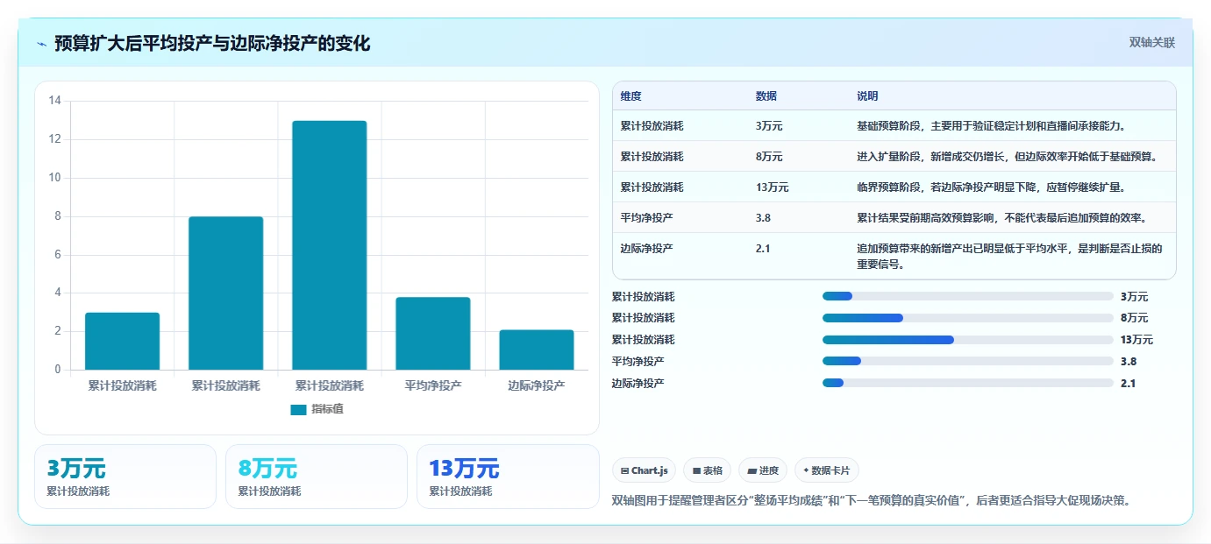Screen dimensions: 1211x544
Task: Click the tallest chart bar, value 13
Action: coord(330,245)
